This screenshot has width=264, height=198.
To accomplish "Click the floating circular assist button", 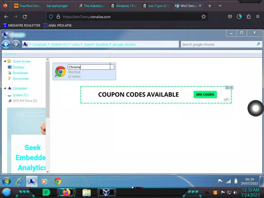I will point(255,108).
